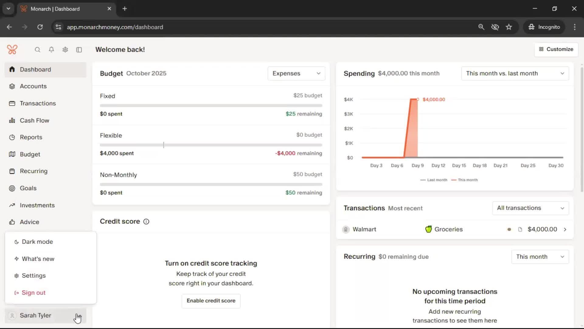Click the browser address bar URL

click(115, 27)
